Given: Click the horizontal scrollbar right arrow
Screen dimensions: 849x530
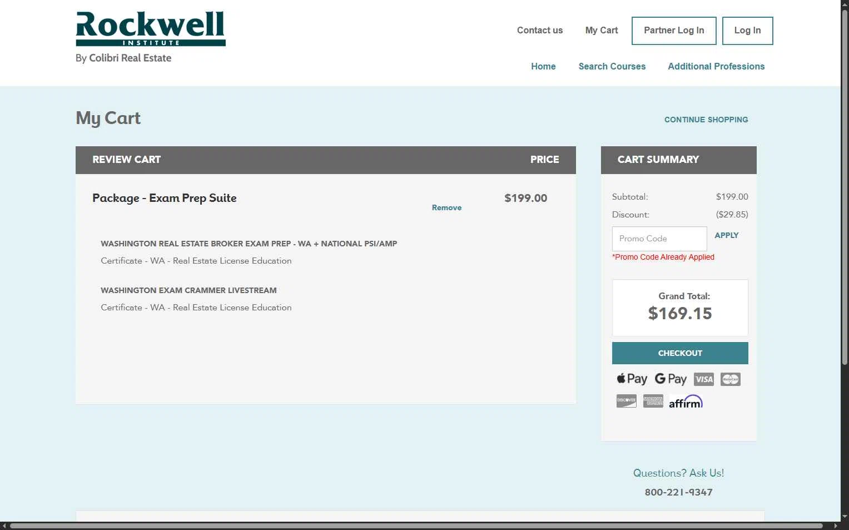Looking at the screenshot, I should point(835,526).
